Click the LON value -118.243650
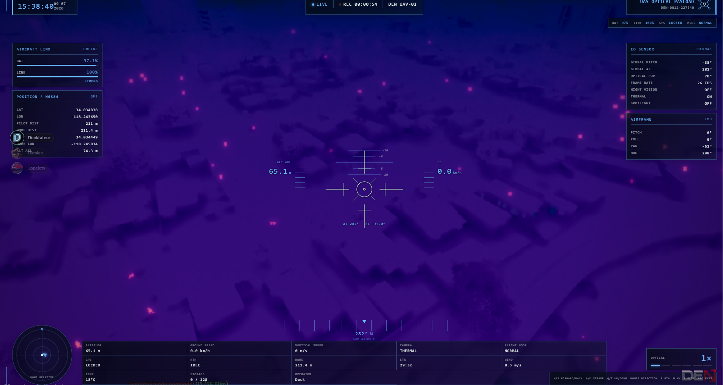 click(84, 117)
